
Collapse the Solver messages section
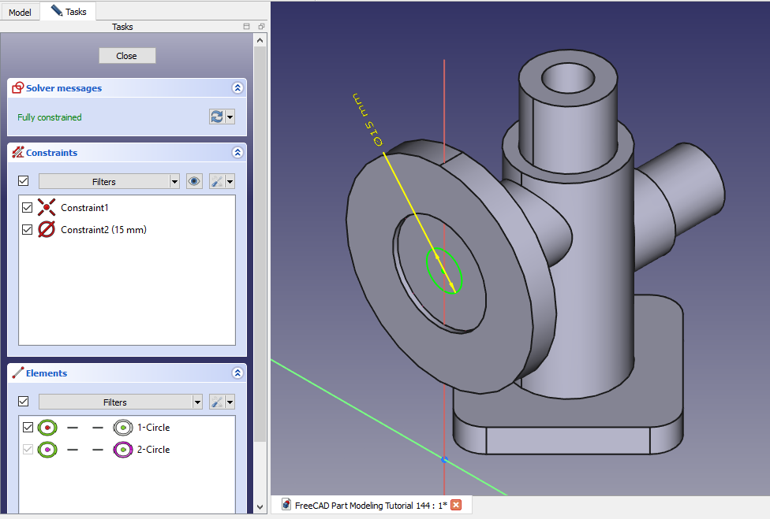(x=237, y=88)
